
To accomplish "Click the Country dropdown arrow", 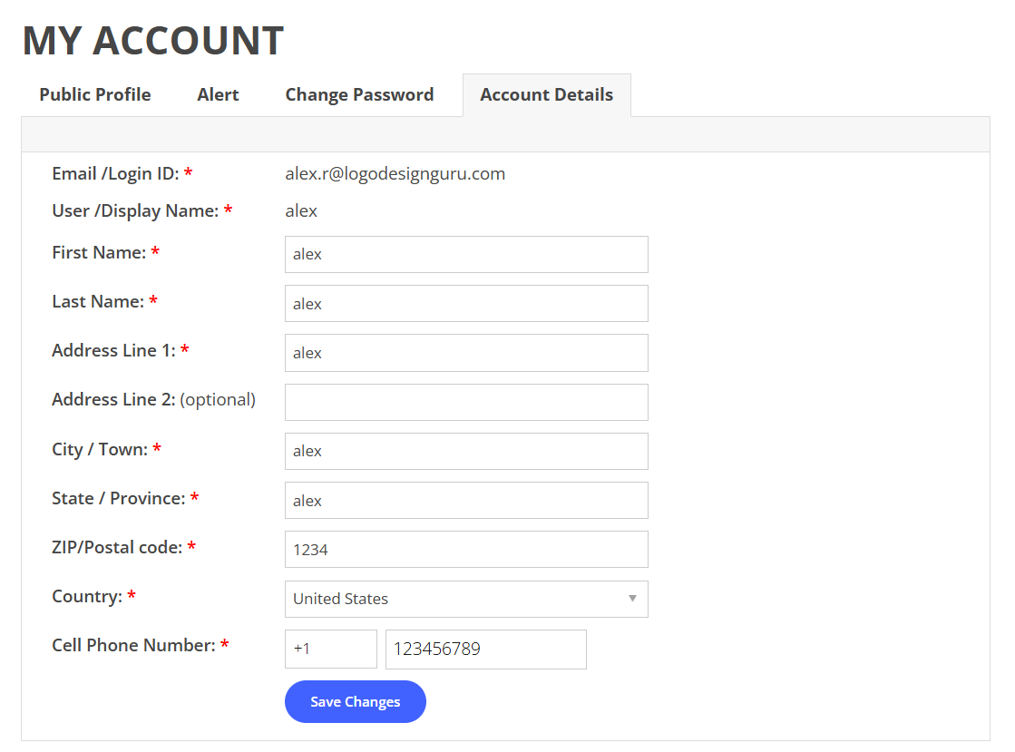I will [632, 599].
